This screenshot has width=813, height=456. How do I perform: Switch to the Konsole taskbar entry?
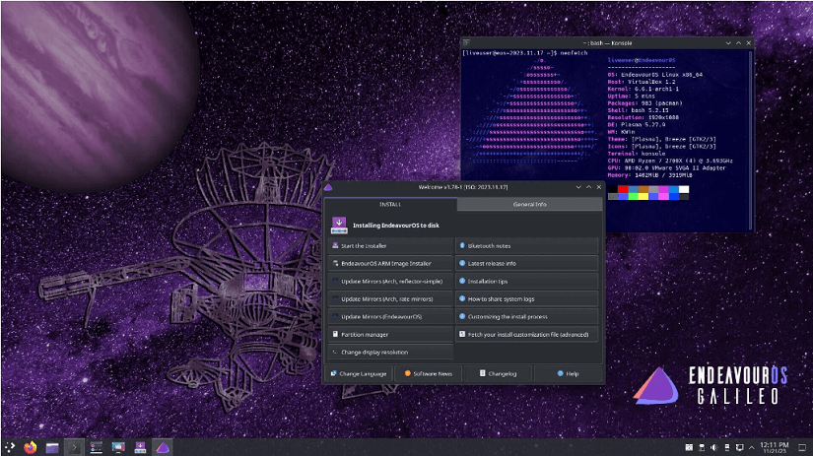(74, 447)
